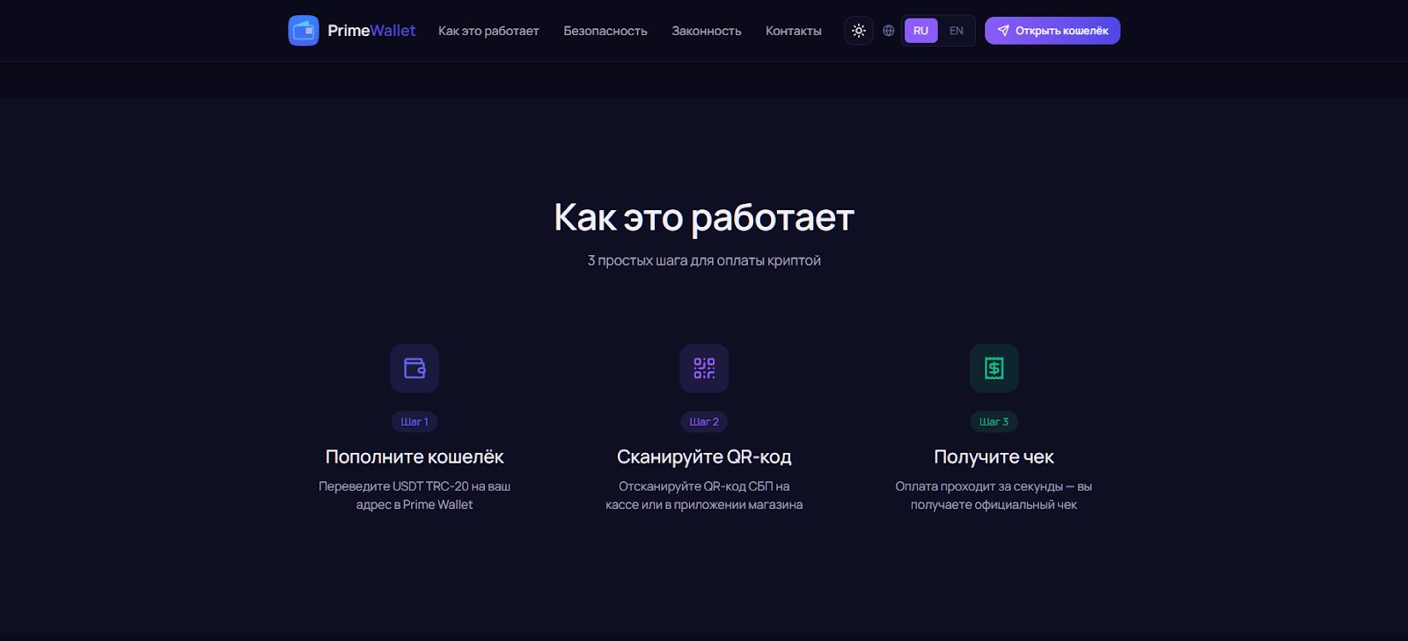Screen dimensions: 1408x641
Task: Navigate to 'Контакты' in the header
Action: tap(793, 31)
